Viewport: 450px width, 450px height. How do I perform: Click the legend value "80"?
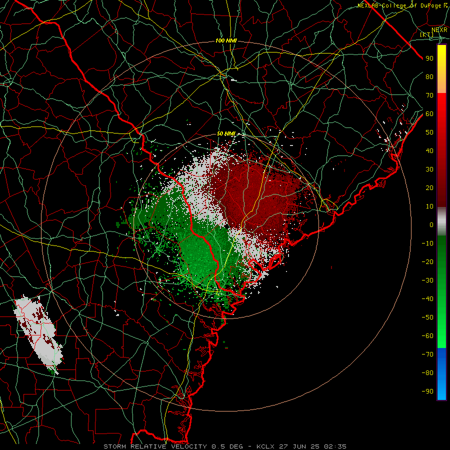click(x=429, y=76)
